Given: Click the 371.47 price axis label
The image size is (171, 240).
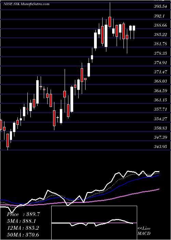Looking at the screenshot, I should tap(160, 72).
